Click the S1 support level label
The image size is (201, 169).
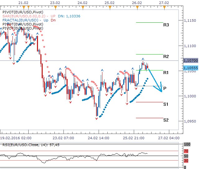166,104
